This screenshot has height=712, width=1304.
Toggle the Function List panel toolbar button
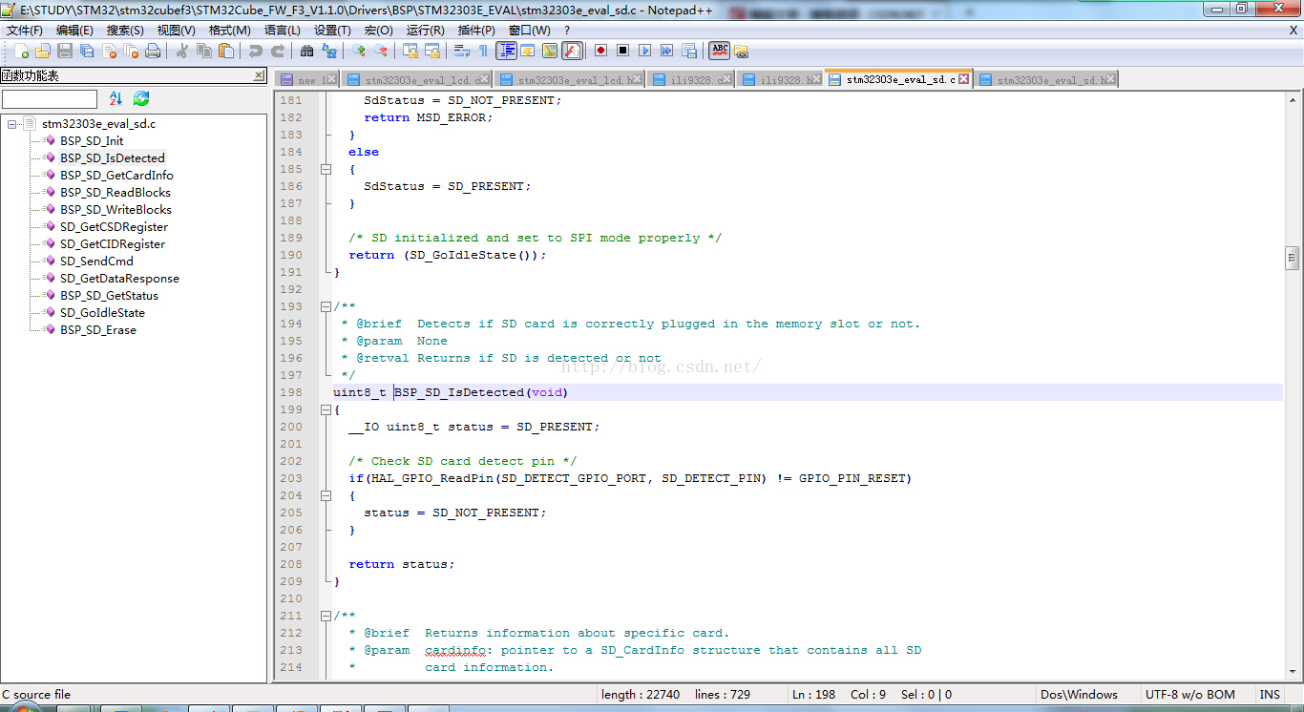pyautogui.click(x=572, y=51)
